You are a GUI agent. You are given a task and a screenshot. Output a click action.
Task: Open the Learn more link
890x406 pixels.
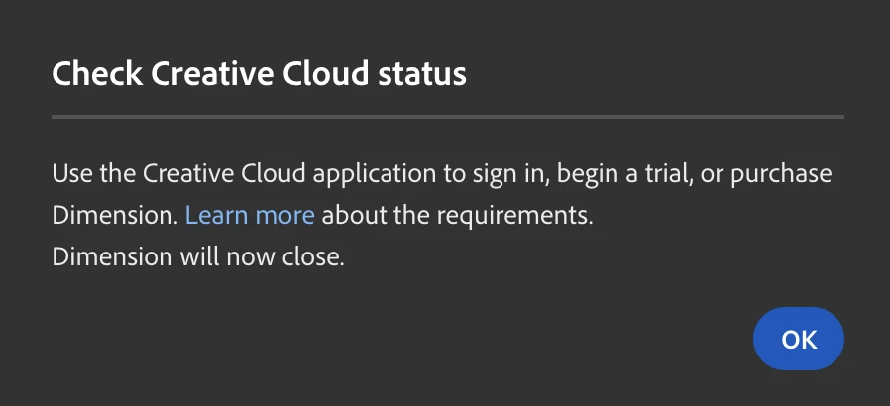point(250,216)
